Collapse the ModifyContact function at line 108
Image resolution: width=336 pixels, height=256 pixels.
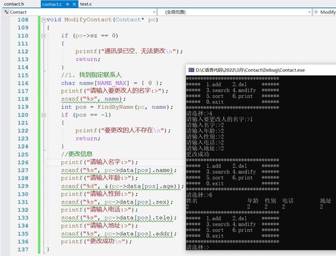pyautogui.click(x=44, y=19)
